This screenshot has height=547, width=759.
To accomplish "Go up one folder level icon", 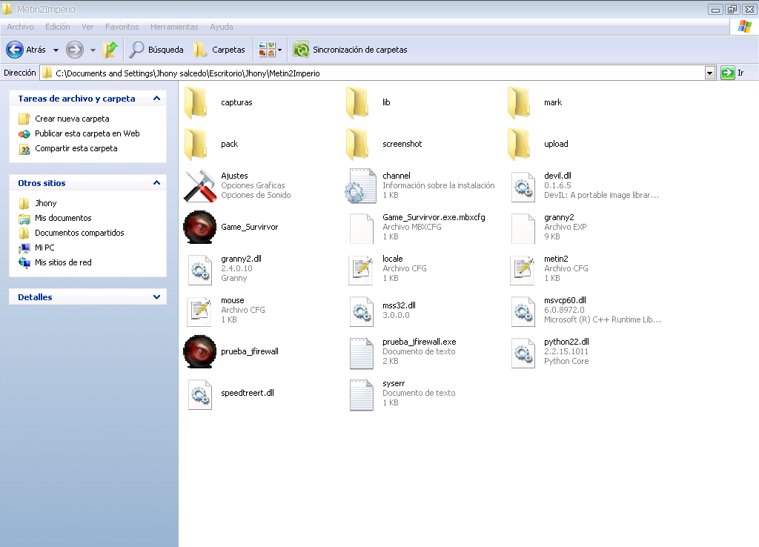I will (110, 50).
